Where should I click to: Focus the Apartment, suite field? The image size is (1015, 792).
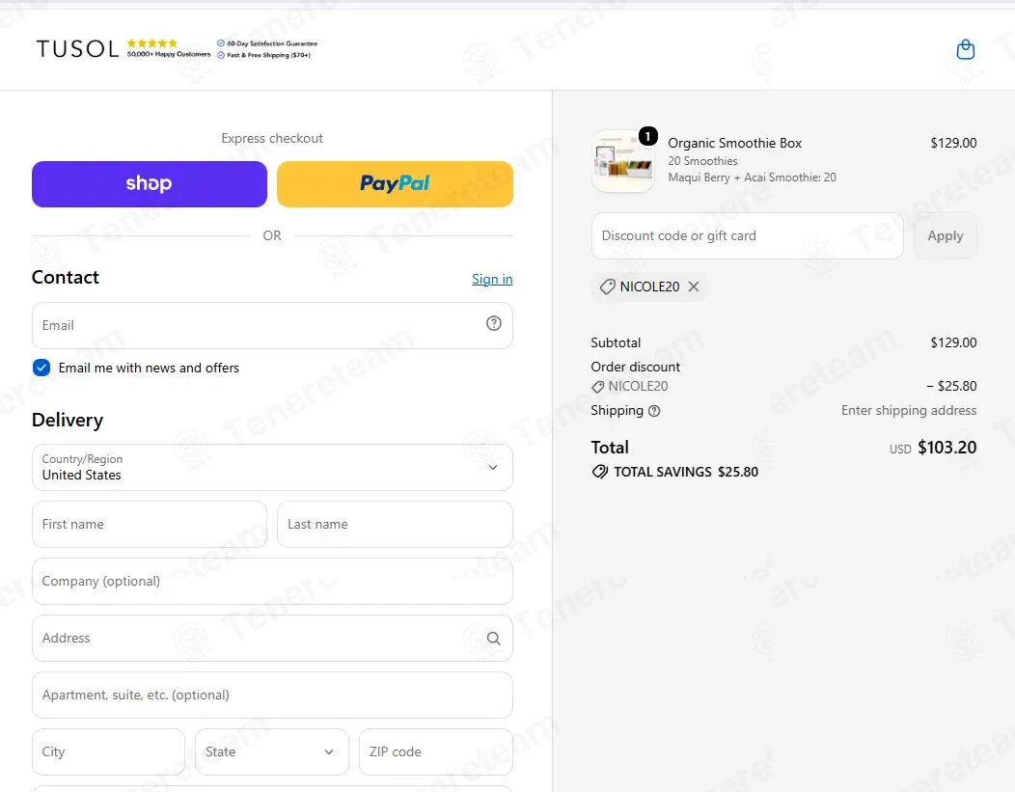pos(272,695)
